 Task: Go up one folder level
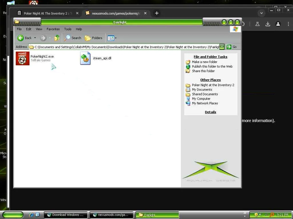[57, 38]
